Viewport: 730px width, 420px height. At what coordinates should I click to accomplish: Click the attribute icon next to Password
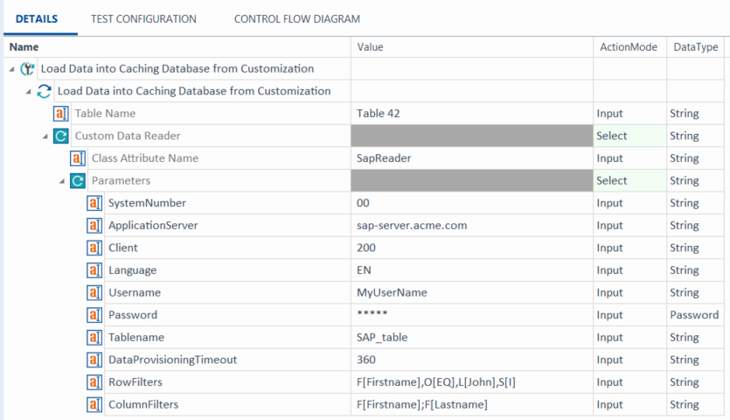(94, 315)
